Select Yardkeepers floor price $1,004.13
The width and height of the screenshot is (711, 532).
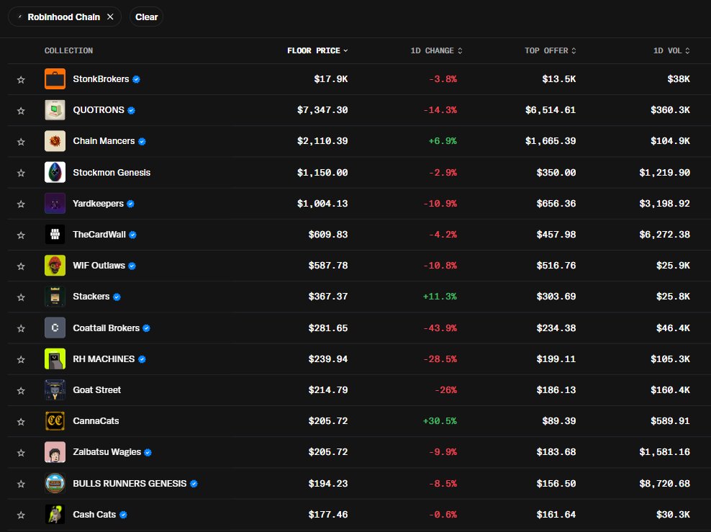pyautogui.click(x=322, y=203)
